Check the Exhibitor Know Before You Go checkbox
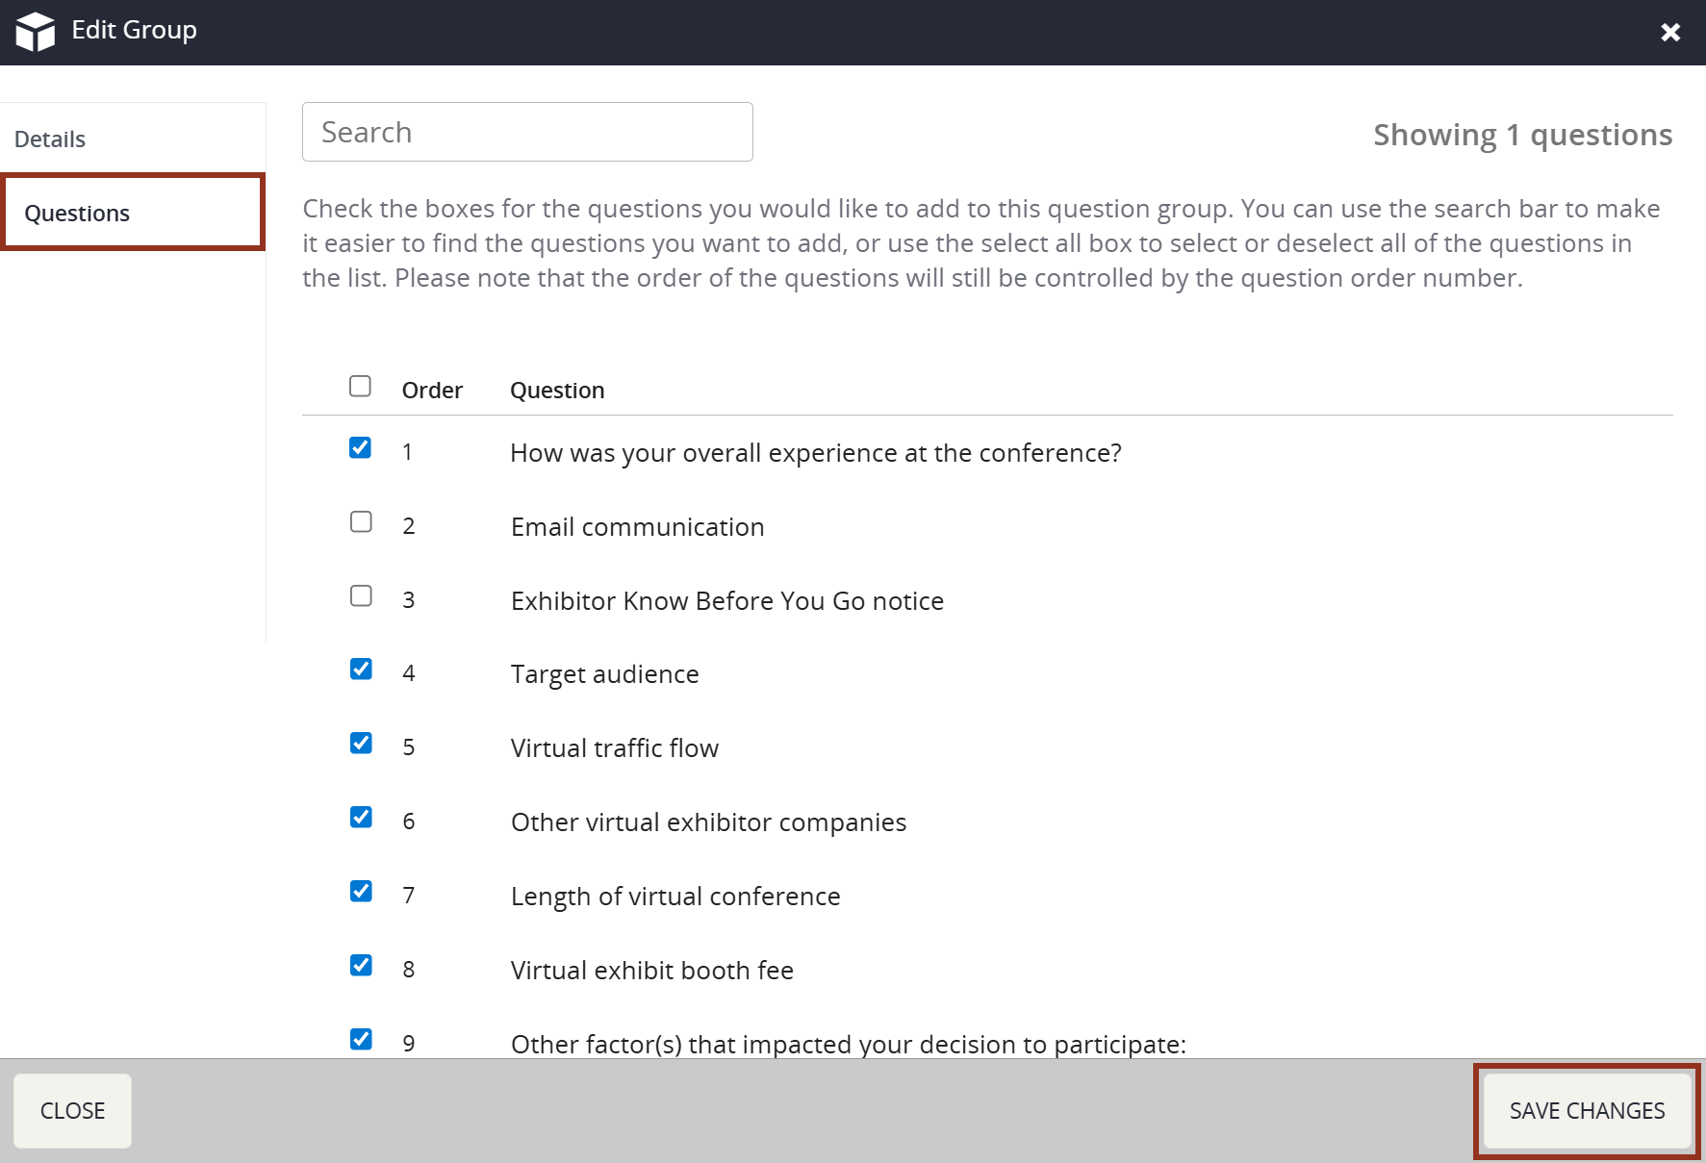 point(361,595)
